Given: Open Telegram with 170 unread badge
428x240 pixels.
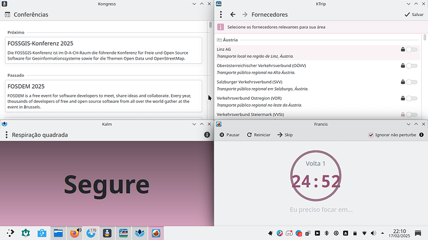Looking at the screenshot, I should click(x=91, y=233).
